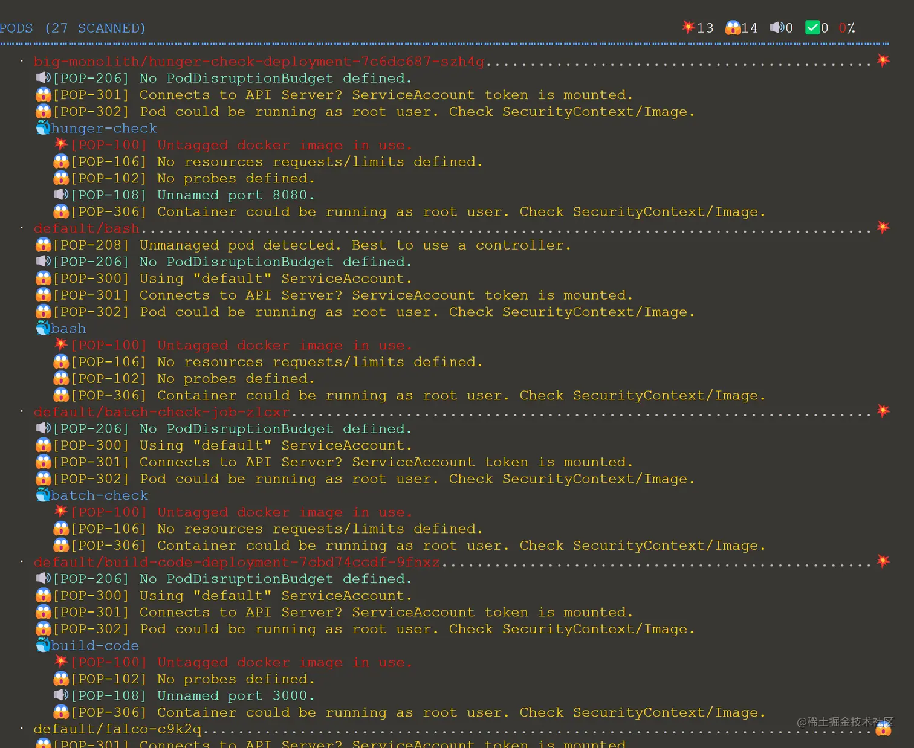Click the POP-206 speaker icon under hunger-check-deployment pod

click(43, 77)
